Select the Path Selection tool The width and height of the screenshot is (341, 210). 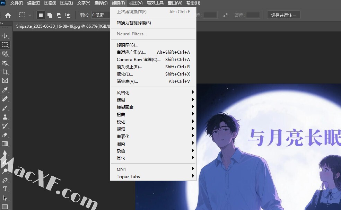pos(5,198)
